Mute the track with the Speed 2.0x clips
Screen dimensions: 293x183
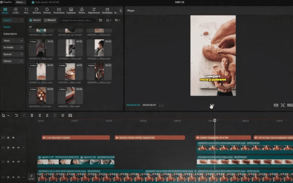coord(18,161)
